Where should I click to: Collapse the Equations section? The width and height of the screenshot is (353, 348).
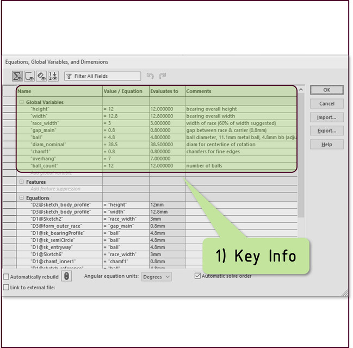(21, 198)
